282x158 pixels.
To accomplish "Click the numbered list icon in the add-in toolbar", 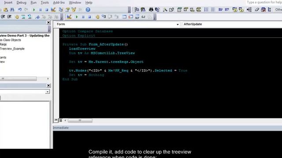I will point(206,10).
